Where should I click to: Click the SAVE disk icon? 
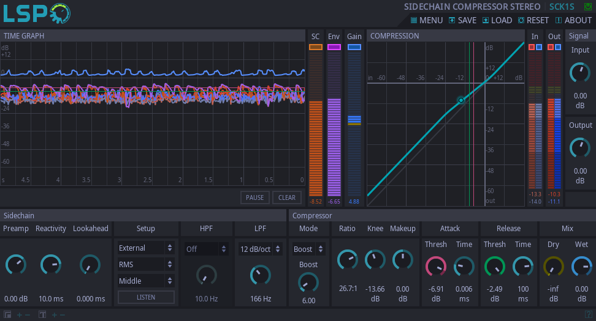[x=452, y=20]
